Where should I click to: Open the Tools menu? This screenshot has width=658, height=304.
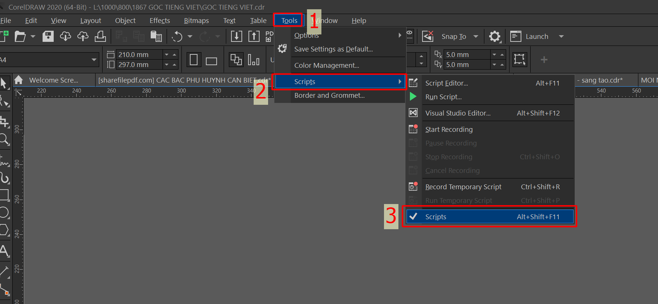(289, 20)
